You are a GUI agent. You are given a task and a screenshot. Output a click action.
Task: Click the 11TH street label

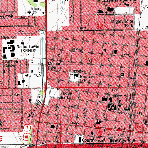[x=84, y=112]
